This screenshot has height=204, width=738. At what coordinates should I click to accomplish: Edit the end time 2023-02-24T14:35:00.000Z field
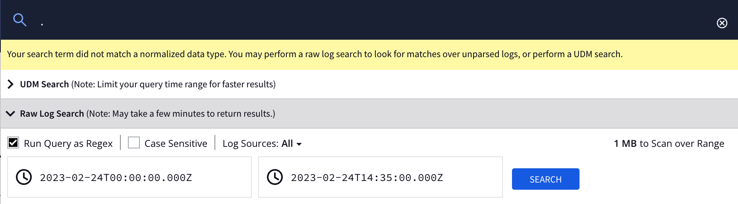[x=367, y=177]
